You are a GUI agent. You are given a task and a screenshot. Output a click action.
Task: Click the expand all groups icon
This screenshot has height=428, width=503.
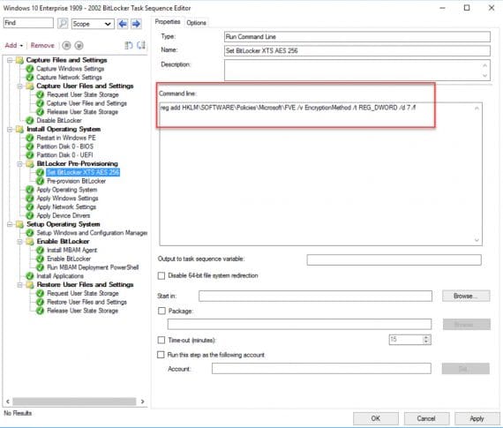coord(128,45)
